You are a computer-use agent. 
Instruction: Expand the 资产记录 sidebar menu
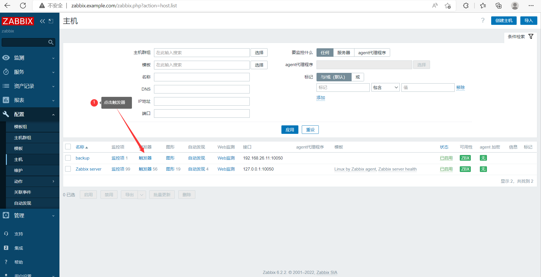[30, 86]
